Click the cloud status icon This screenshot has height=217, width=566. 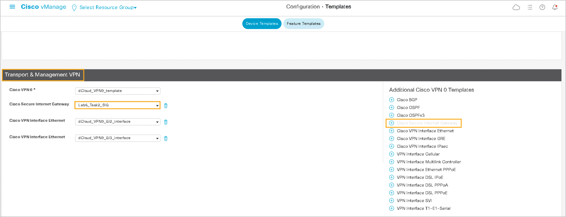516,7
